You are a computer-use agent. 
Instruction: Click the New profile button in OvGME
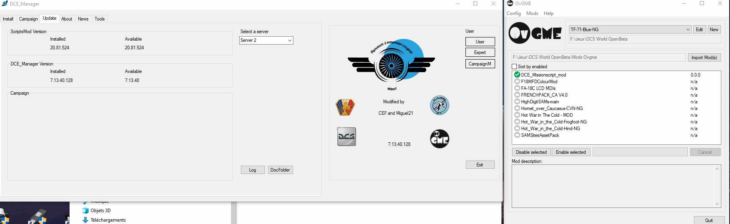(x=714, y=30)
